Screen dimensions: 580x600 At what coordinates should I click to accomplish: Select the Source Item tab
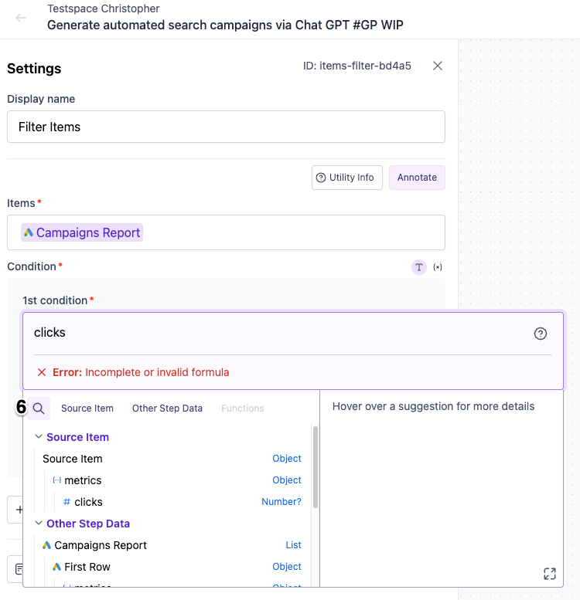coord(87,408)
